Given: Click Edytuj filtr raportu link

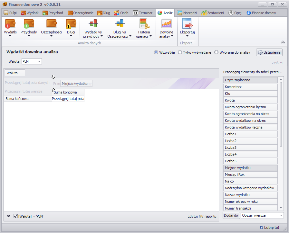Looking at the screenshot, I should click(202, 216).
